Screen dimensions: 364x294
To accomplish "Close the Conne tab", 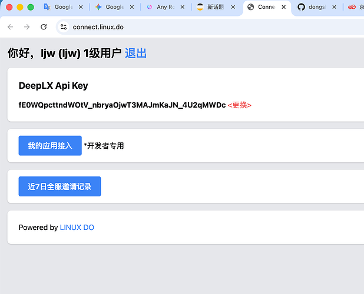I will click(283, 7).
